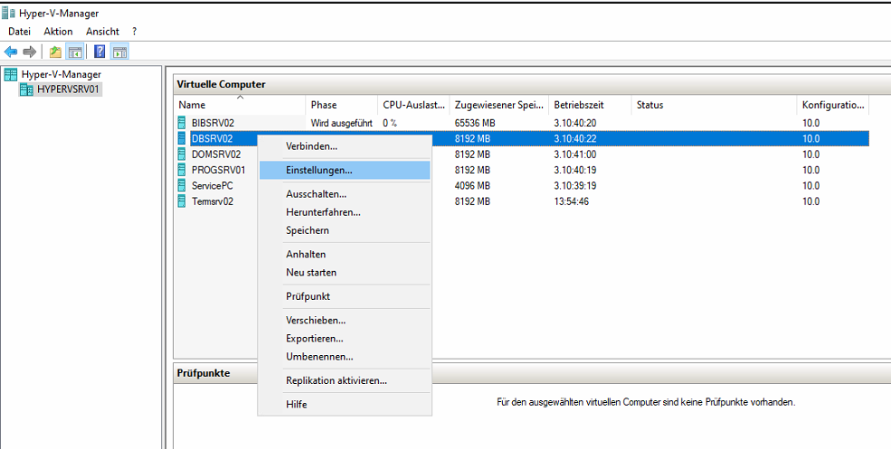This screenshot has height=449, width=891.
Task: Toggle the show/hide console tree icon
Action: point(74,52)
